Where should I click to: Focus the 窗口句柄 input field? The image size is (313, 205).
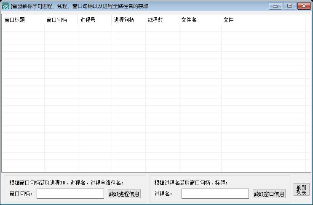click(x=70, y=194)
